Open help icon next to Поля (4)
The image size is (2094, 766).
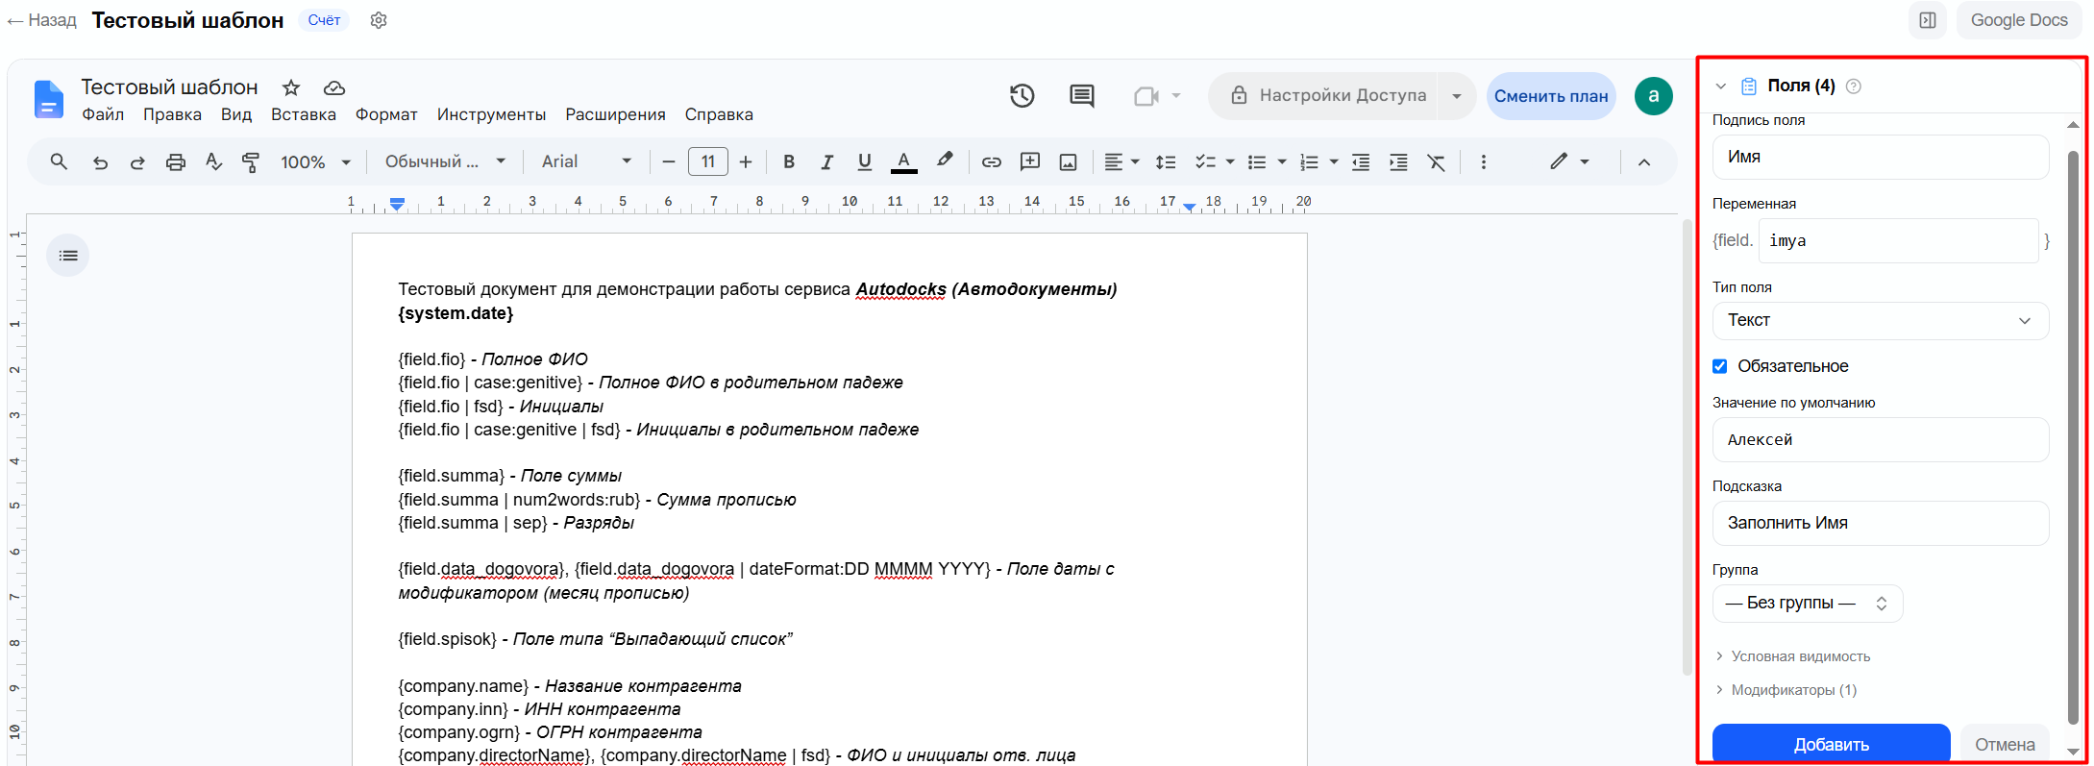[x=1854, y=86]
